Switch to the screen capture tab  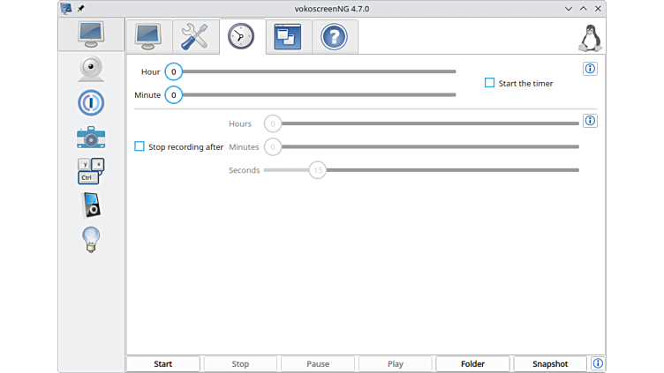coord(147,37)
